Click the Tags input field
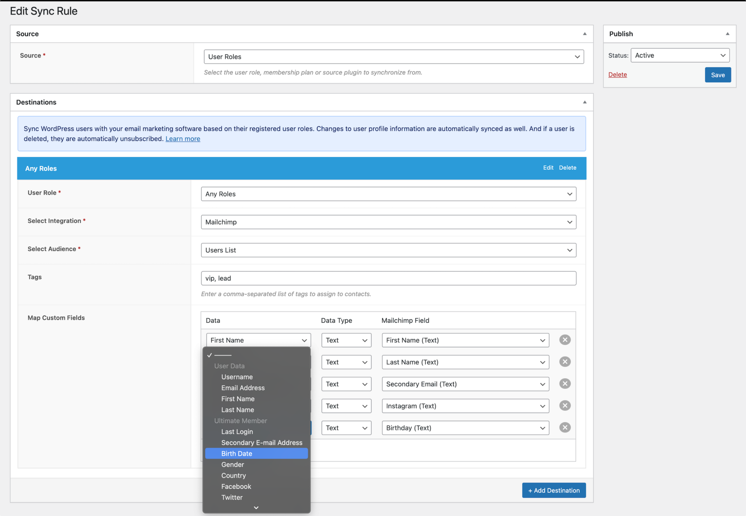This screenshot has height=516, width=746. (x=388, y=278)
